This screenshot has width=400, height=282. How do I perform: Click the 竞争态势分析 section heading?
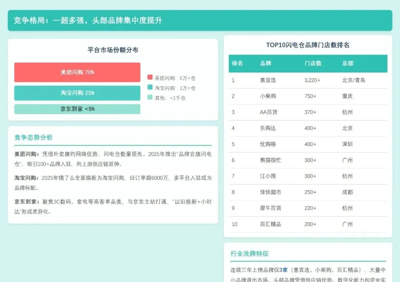33,137
